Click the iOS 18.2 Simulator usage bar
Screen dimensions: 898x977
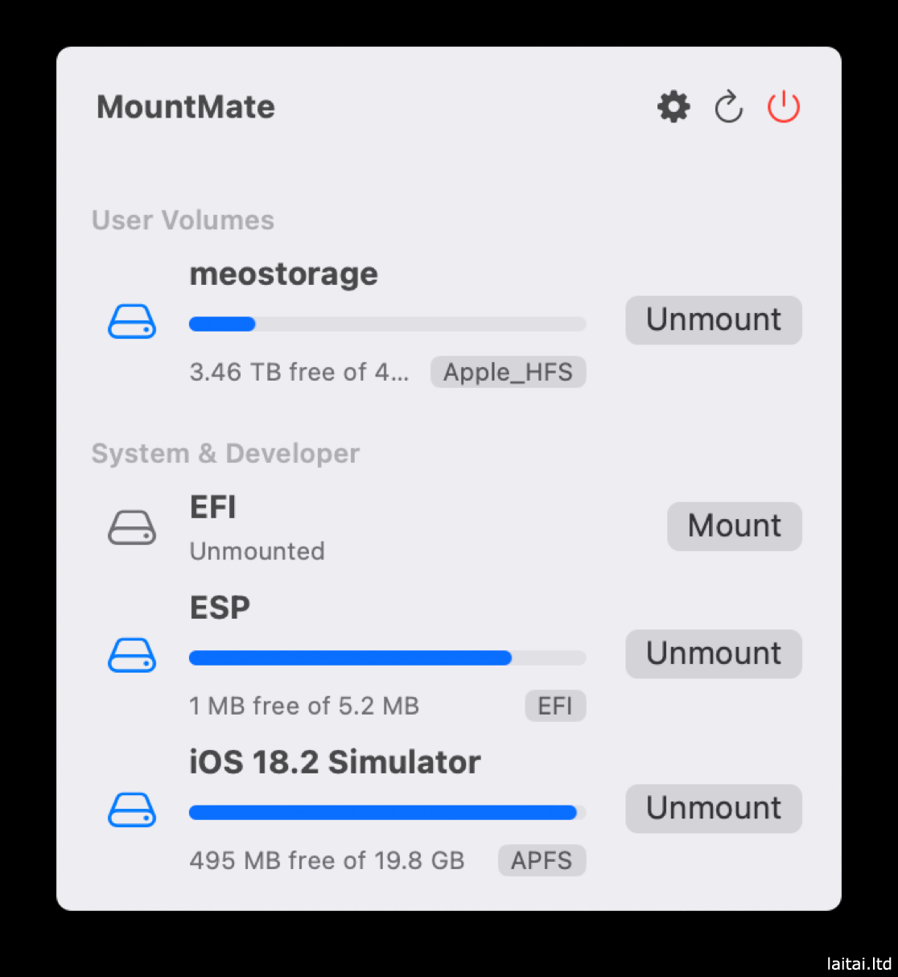pos(387,813)
